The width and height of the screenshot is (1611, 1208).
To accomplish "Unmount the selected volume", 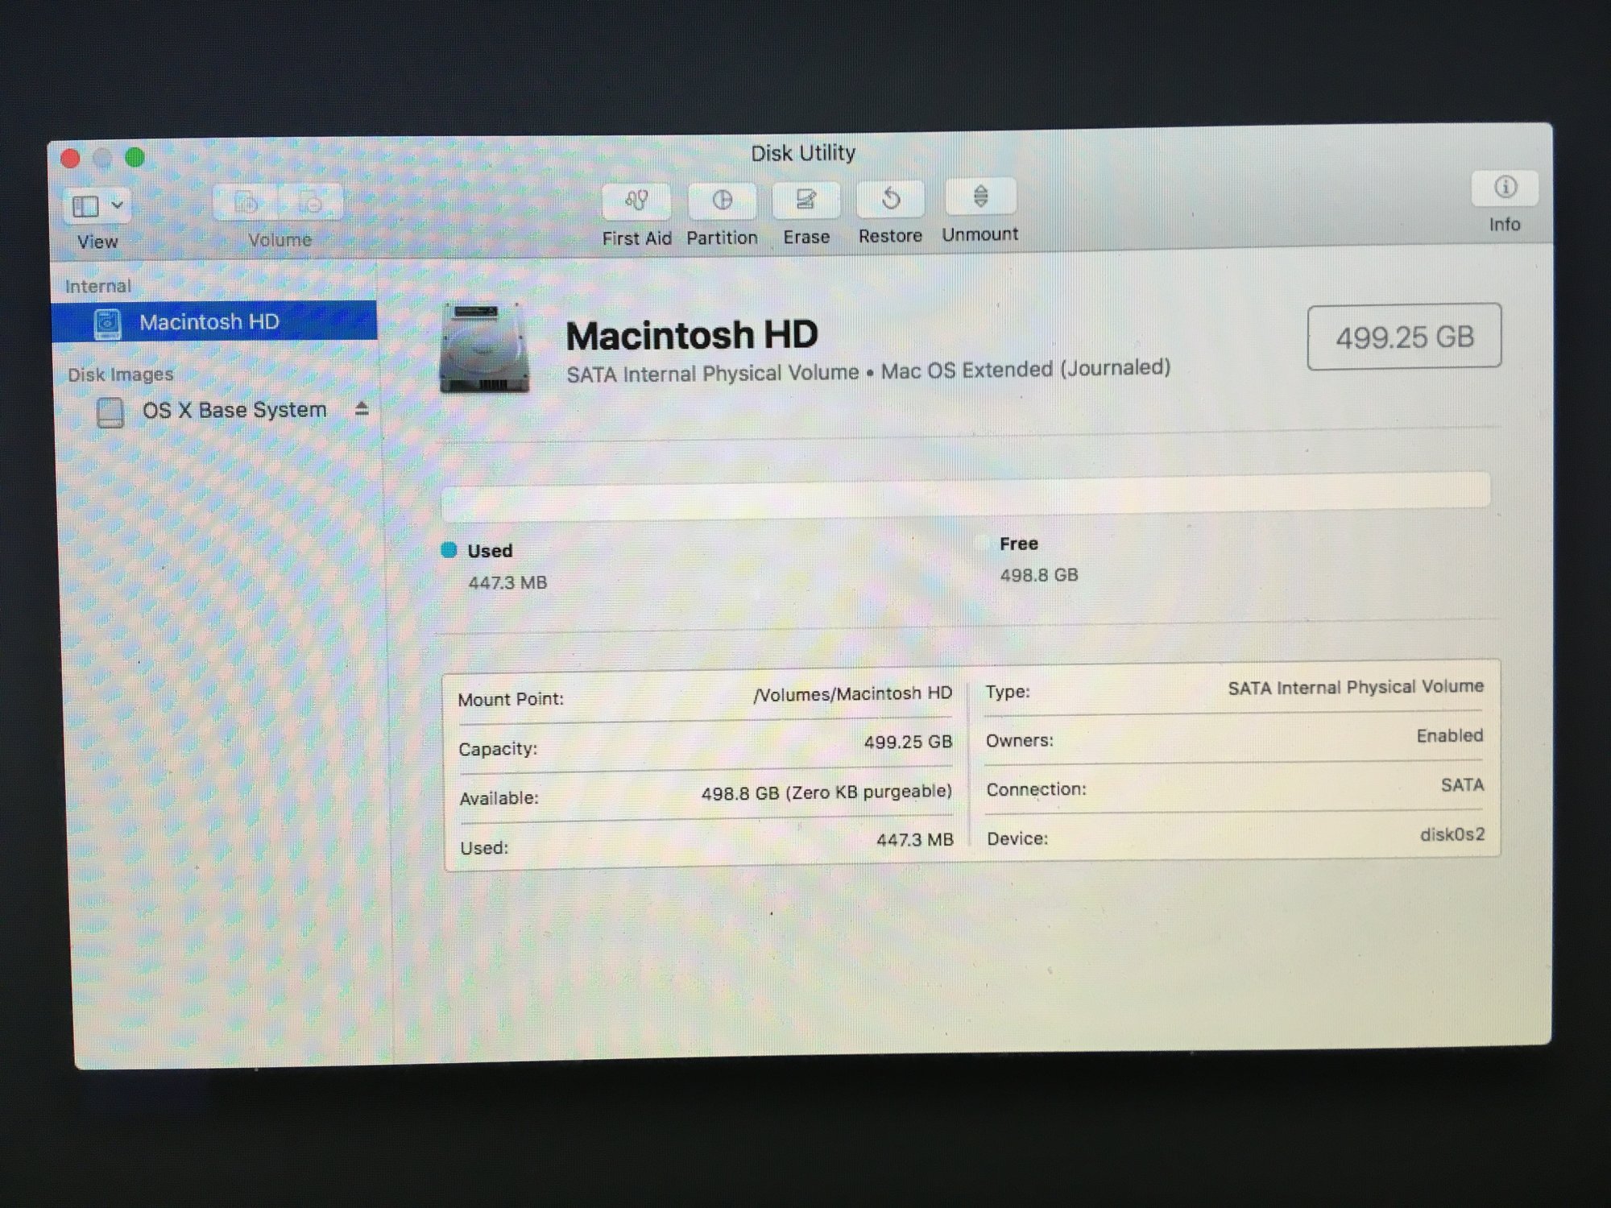I will pyautogui.click(x=980, y=197).
